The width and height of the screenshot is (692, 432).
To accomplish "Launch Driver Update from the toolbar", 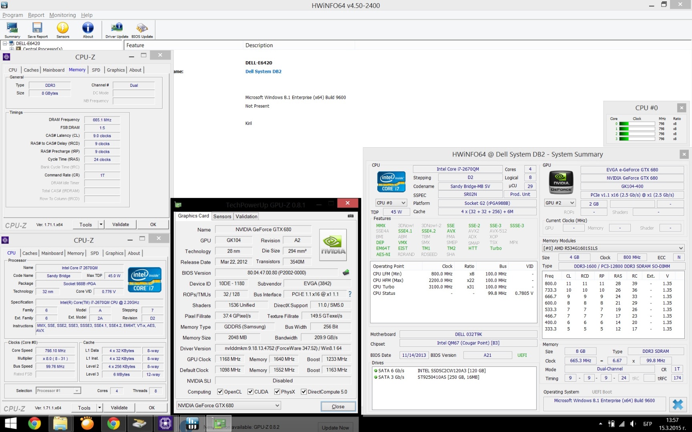I will [x=117, y=30].
